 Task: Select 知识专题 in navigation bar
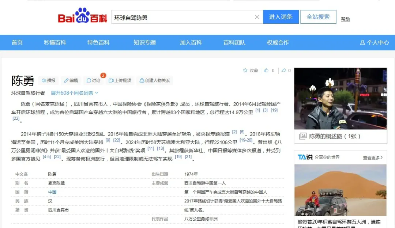(144, 43)
